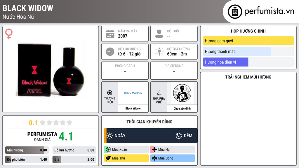Select the Mùa Đông season label
Viewport: 299px width, 168px height.
click(x=166, y=158)
